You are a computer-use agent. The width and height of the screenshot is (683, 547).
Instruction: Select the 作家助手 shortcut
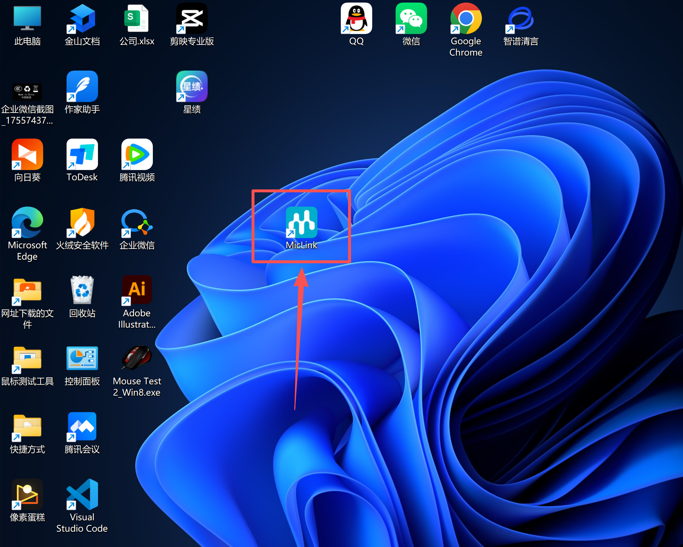click(x=82, y=87)
